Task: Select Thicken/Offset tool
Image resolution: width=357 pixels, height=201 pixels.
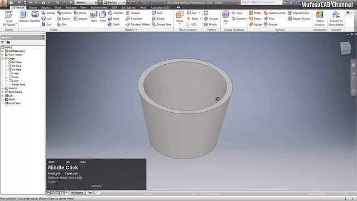Action: (138, 25)
